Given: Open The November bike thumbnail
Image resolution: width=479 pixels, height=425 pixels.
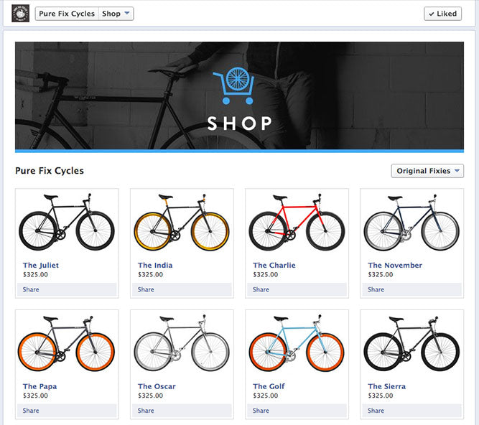Looking at the screenshot, I should point(411,223).
